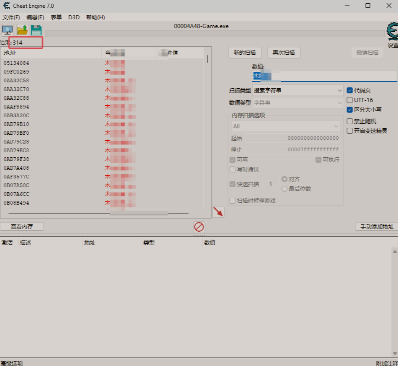
Task: Click the 新的扫描 button
Action: 244,52
